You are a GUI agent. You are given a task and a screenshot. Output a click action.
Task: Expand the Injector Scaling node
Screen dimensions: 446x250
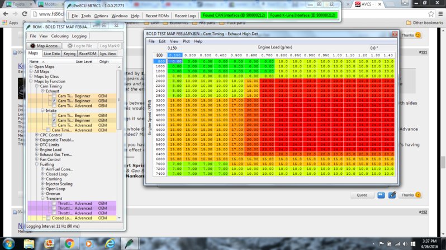tap(42, 184)
